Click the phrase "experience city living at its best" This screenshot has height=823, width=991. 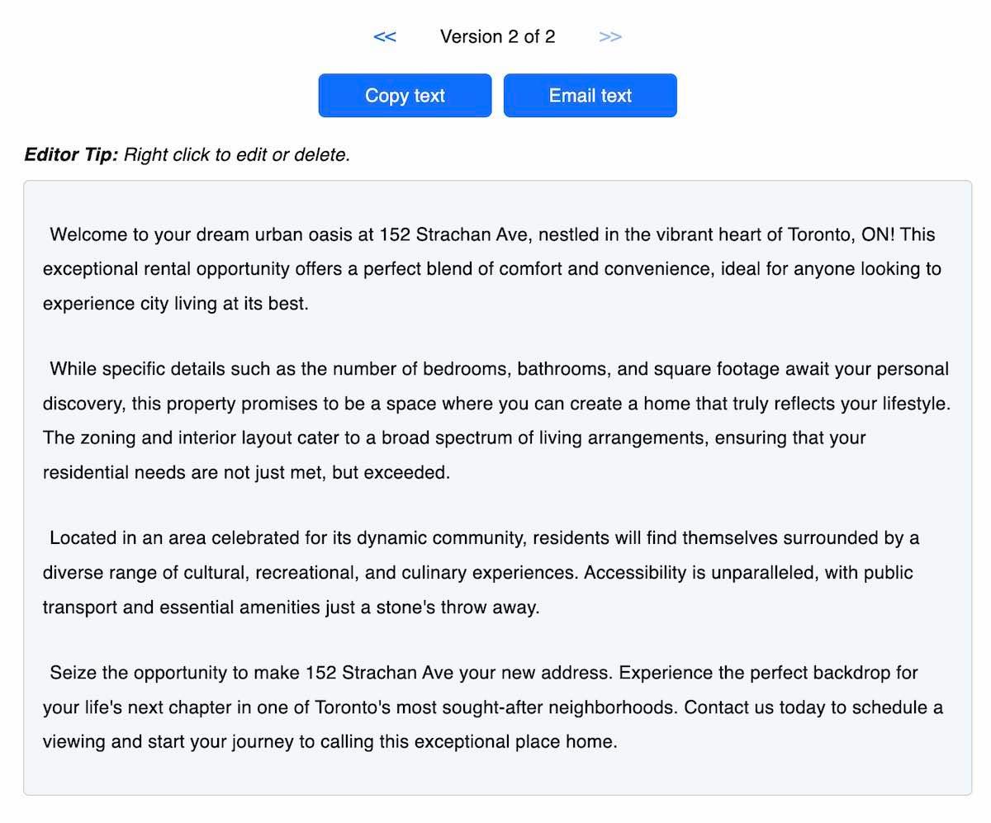175,304
